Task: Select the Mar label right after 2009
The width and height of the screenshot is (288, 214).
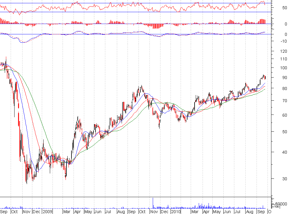Action: [x=67, y=212]
